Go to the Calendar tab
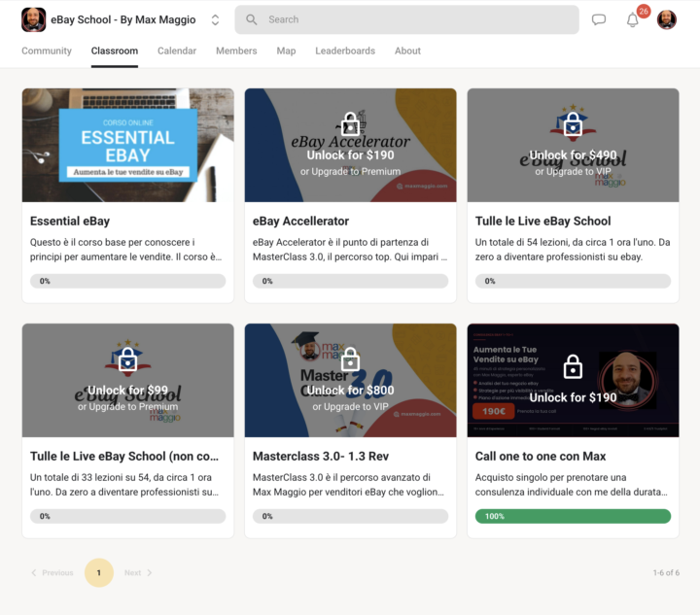 pos(177,51)
